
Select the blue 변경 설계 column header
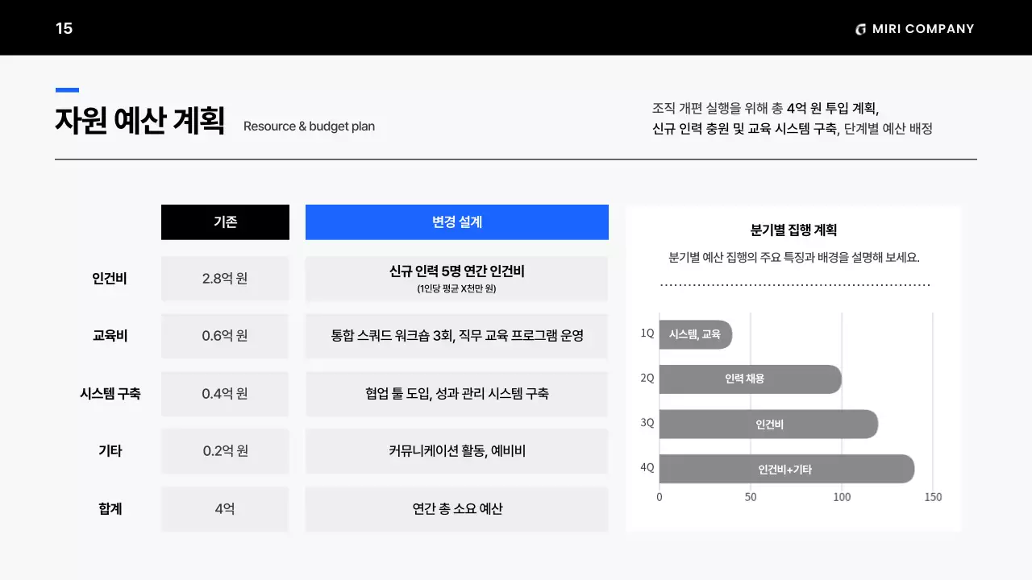coord(456,222)
